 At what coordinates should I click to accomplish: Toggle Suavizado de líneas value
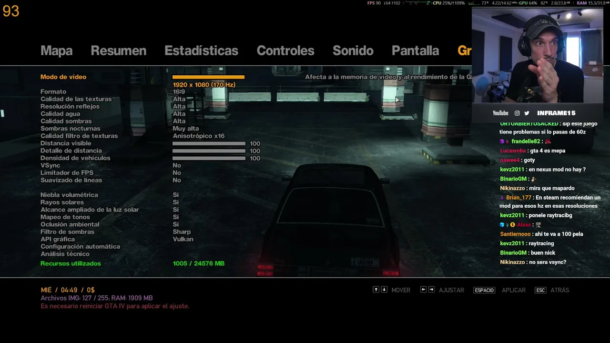pyautogui.click(x=177, y=180)
